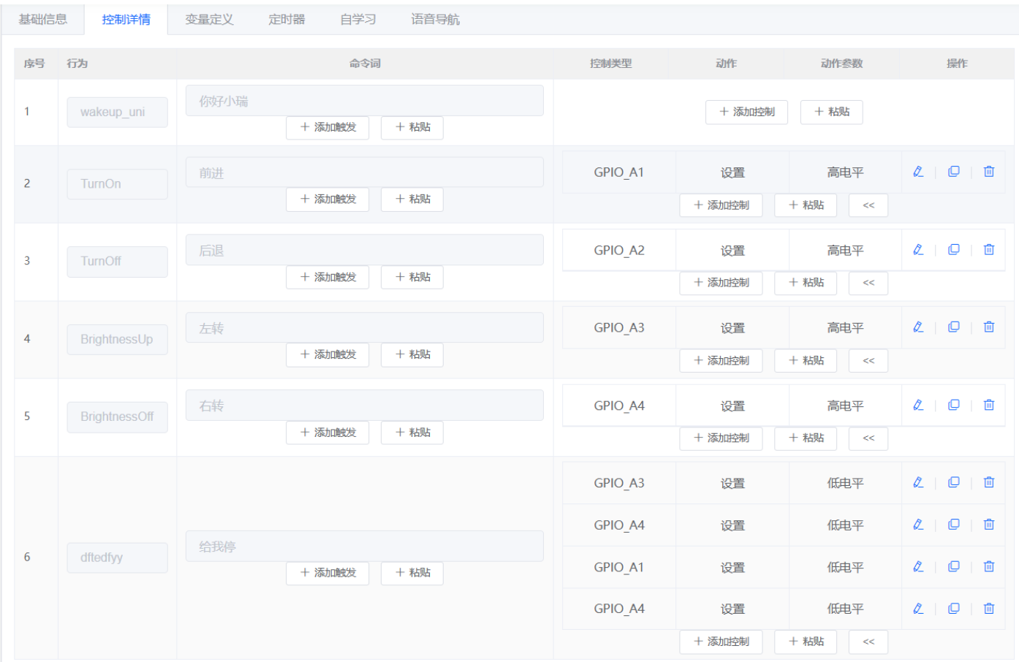
Task: Click the 你好小瑞 command word field
Action: (365, 101)
